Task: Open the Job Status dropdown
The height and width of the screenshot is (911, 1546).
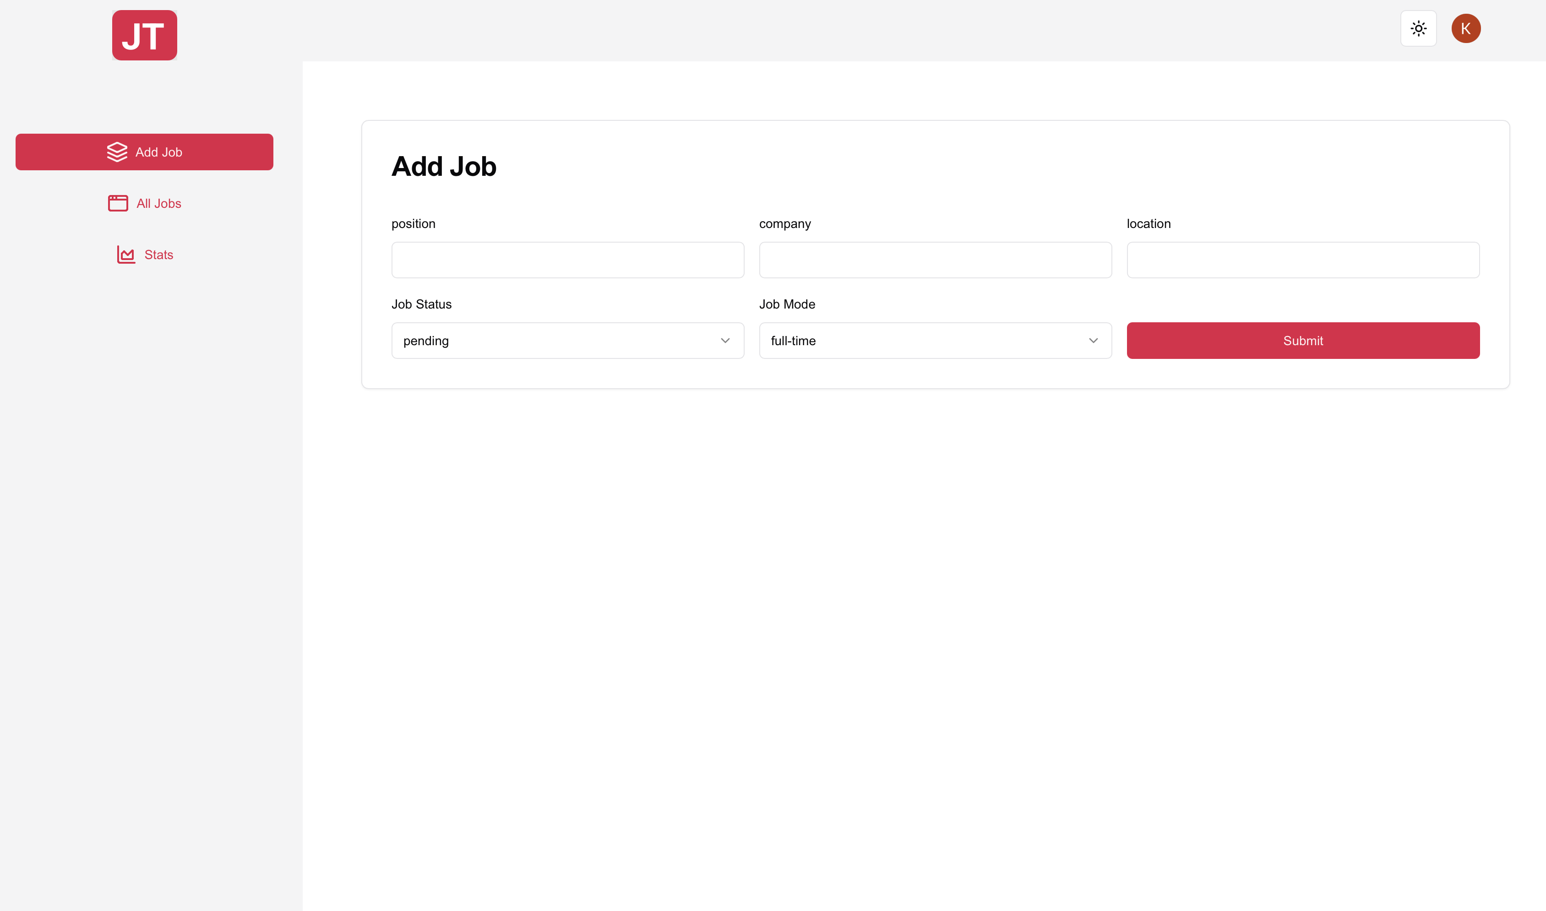Action: tap(567, 341)
